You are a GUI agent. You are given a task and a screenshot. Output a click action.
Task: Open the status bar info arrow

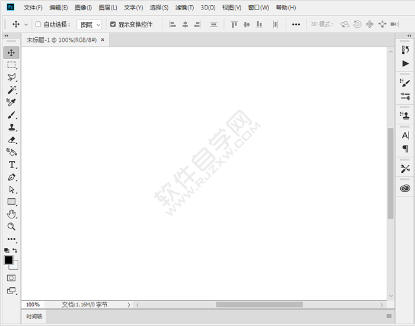coord(129,305)
